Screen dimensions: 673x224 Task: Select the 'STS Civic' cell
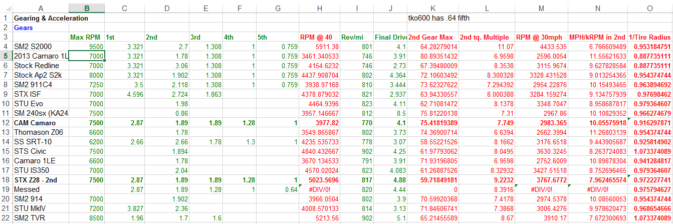pyautogui.click(x=41, y=151)
